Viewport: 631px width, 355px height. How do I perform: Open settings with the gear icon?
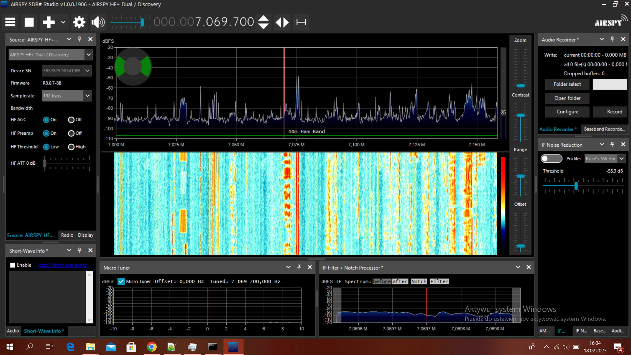79,22
